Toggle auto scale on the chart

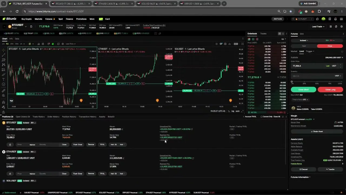[238, 111]
